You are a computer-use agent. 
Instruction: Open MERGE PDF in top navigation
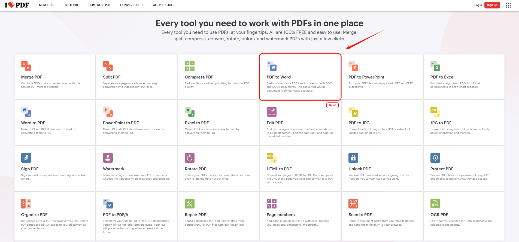[47, 5]
